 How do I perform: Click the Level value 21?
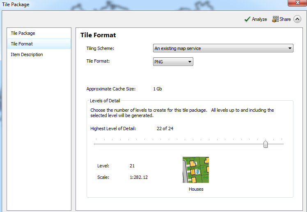pyautogui.click(x=132, y=166)
